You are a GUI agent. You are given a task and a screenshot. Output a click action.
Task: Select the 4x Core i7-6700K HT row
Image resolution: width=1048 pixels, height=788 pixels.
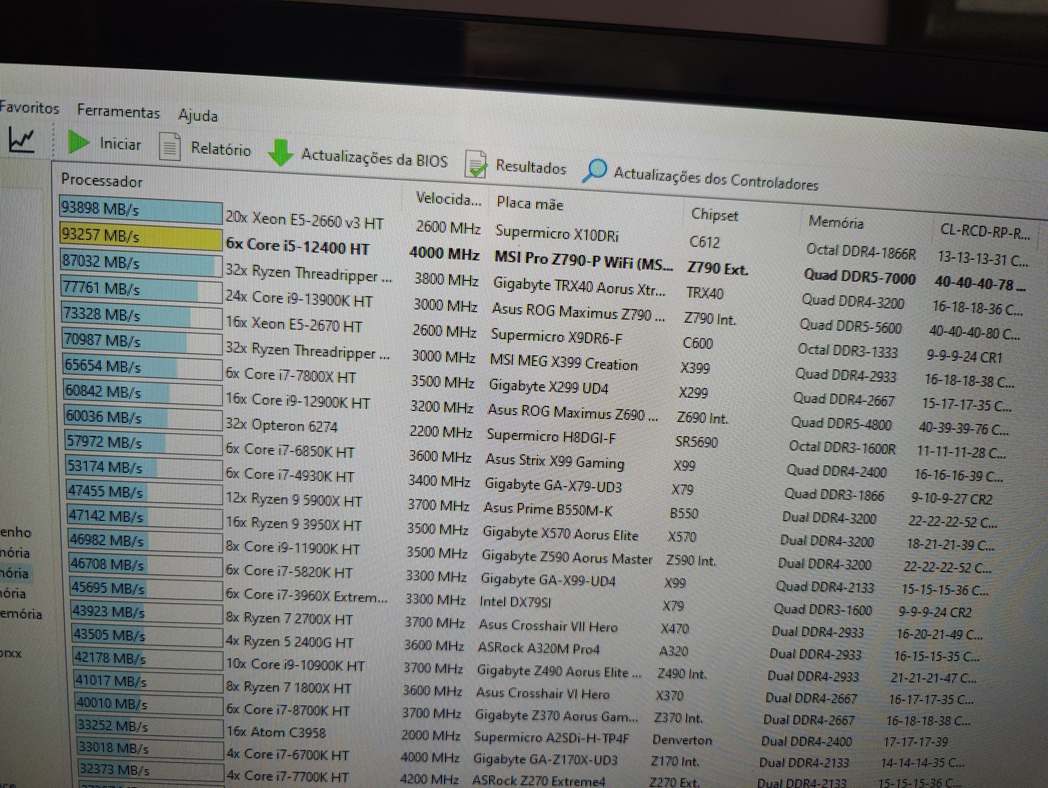click(287, 754)
